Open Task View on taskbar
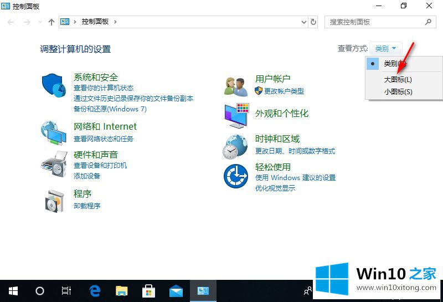The height and width of the screenshot is (302, 443). [66, 291]
